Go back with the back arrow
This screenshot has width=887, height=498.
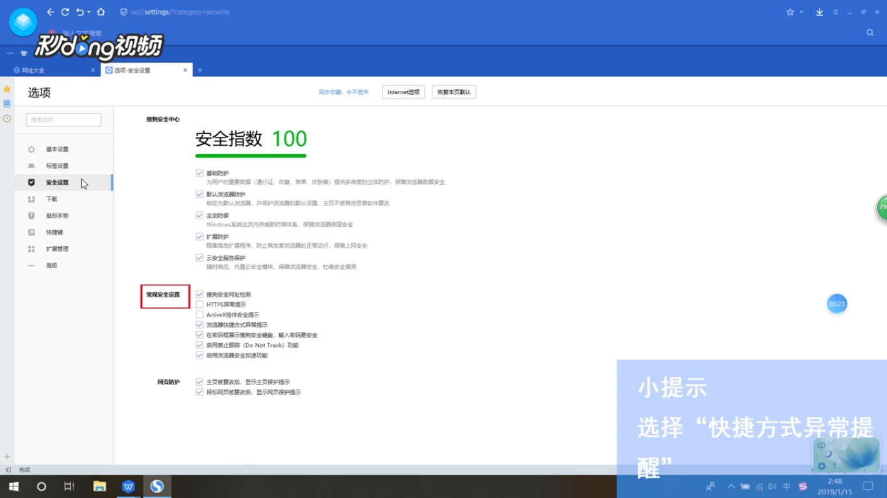tap(51, 12)
